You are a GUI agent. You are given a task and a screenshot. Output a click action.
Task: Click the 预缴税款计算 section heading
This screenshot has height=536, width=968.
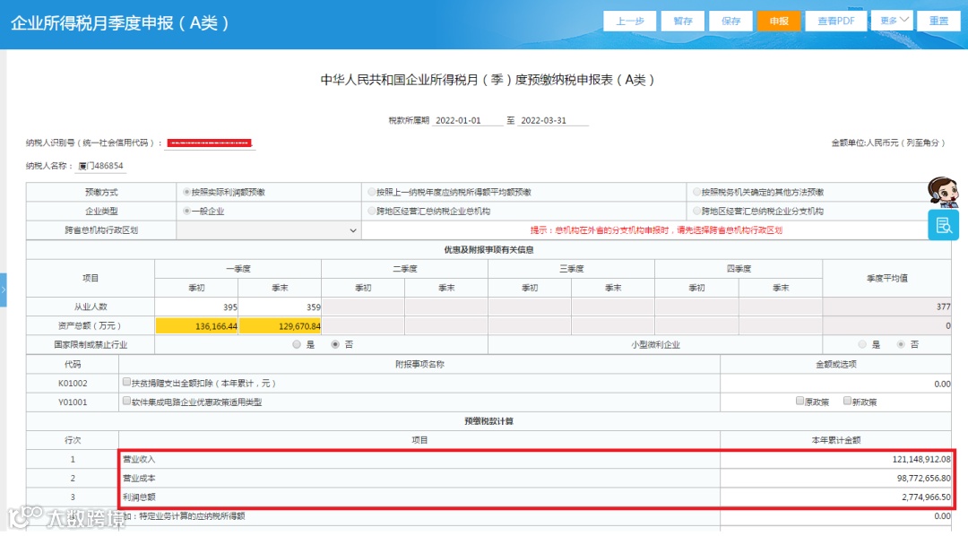[x=488, y=421]
